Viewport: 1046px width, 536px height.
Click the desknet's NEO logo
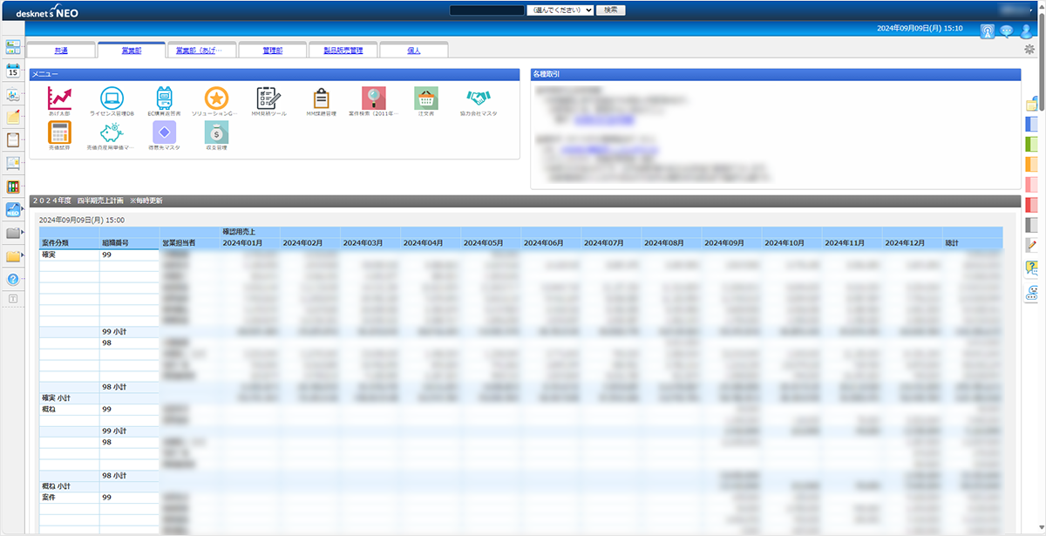point(42,10)
